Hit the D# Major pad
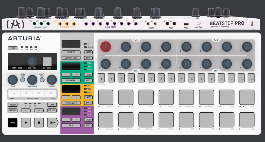Image resolution: width=265 pixels, height=142 pixels. point(126,97)
